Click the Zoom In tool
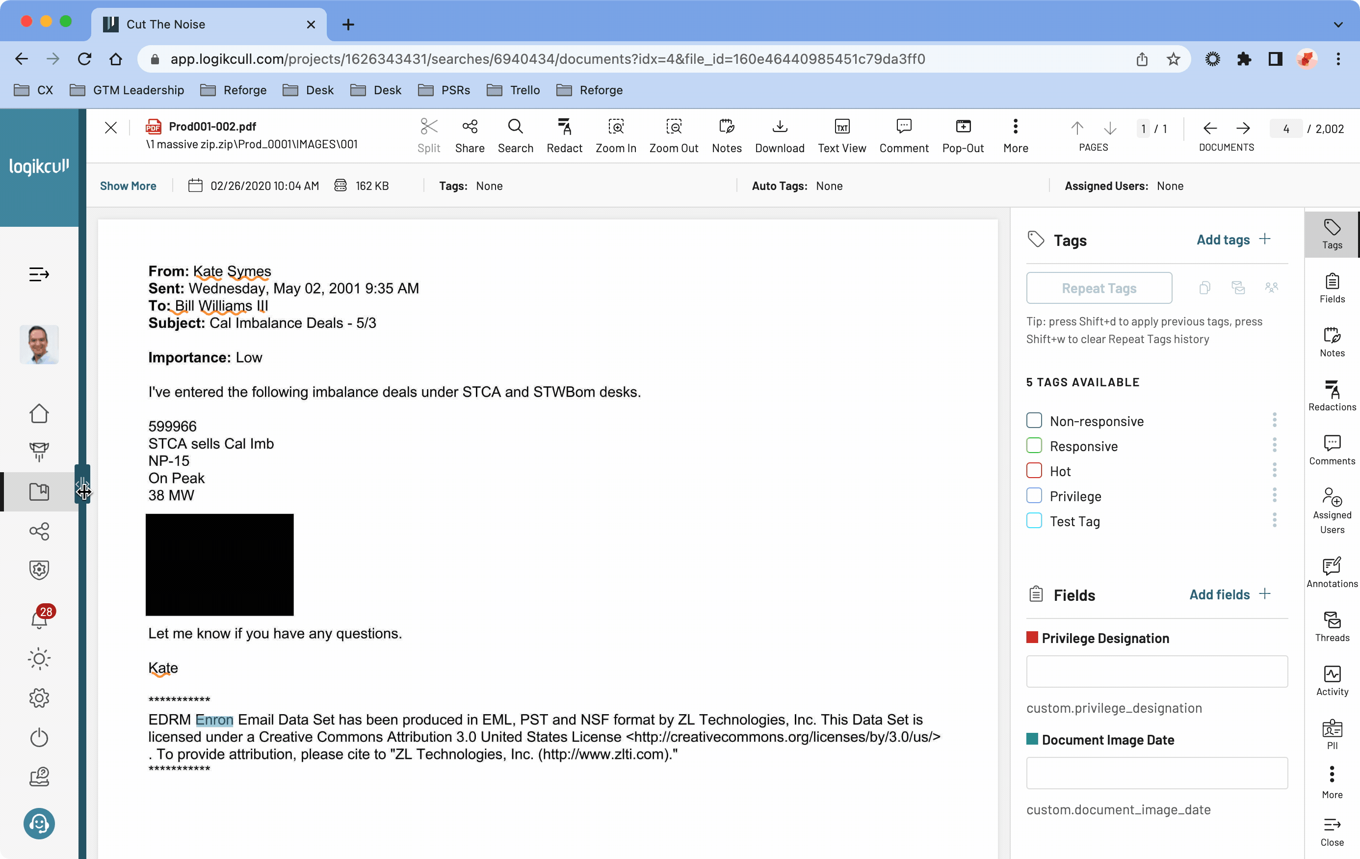This screenshot has width=1360, height=859. pyautogui.click(x=616, y=135)
